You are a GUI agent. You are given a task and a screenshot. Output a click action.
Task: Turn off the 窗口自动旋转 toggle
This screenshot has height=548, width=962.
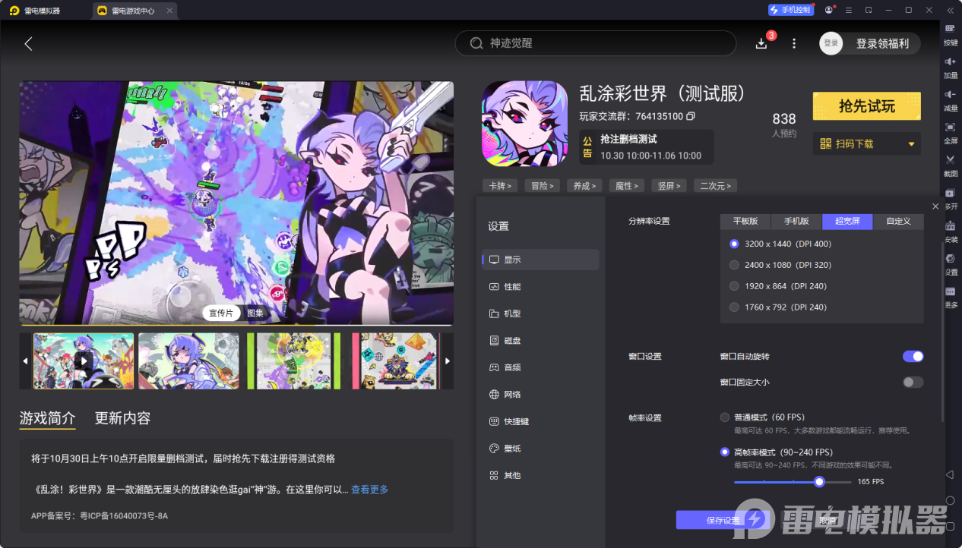(x=912, y=356)
